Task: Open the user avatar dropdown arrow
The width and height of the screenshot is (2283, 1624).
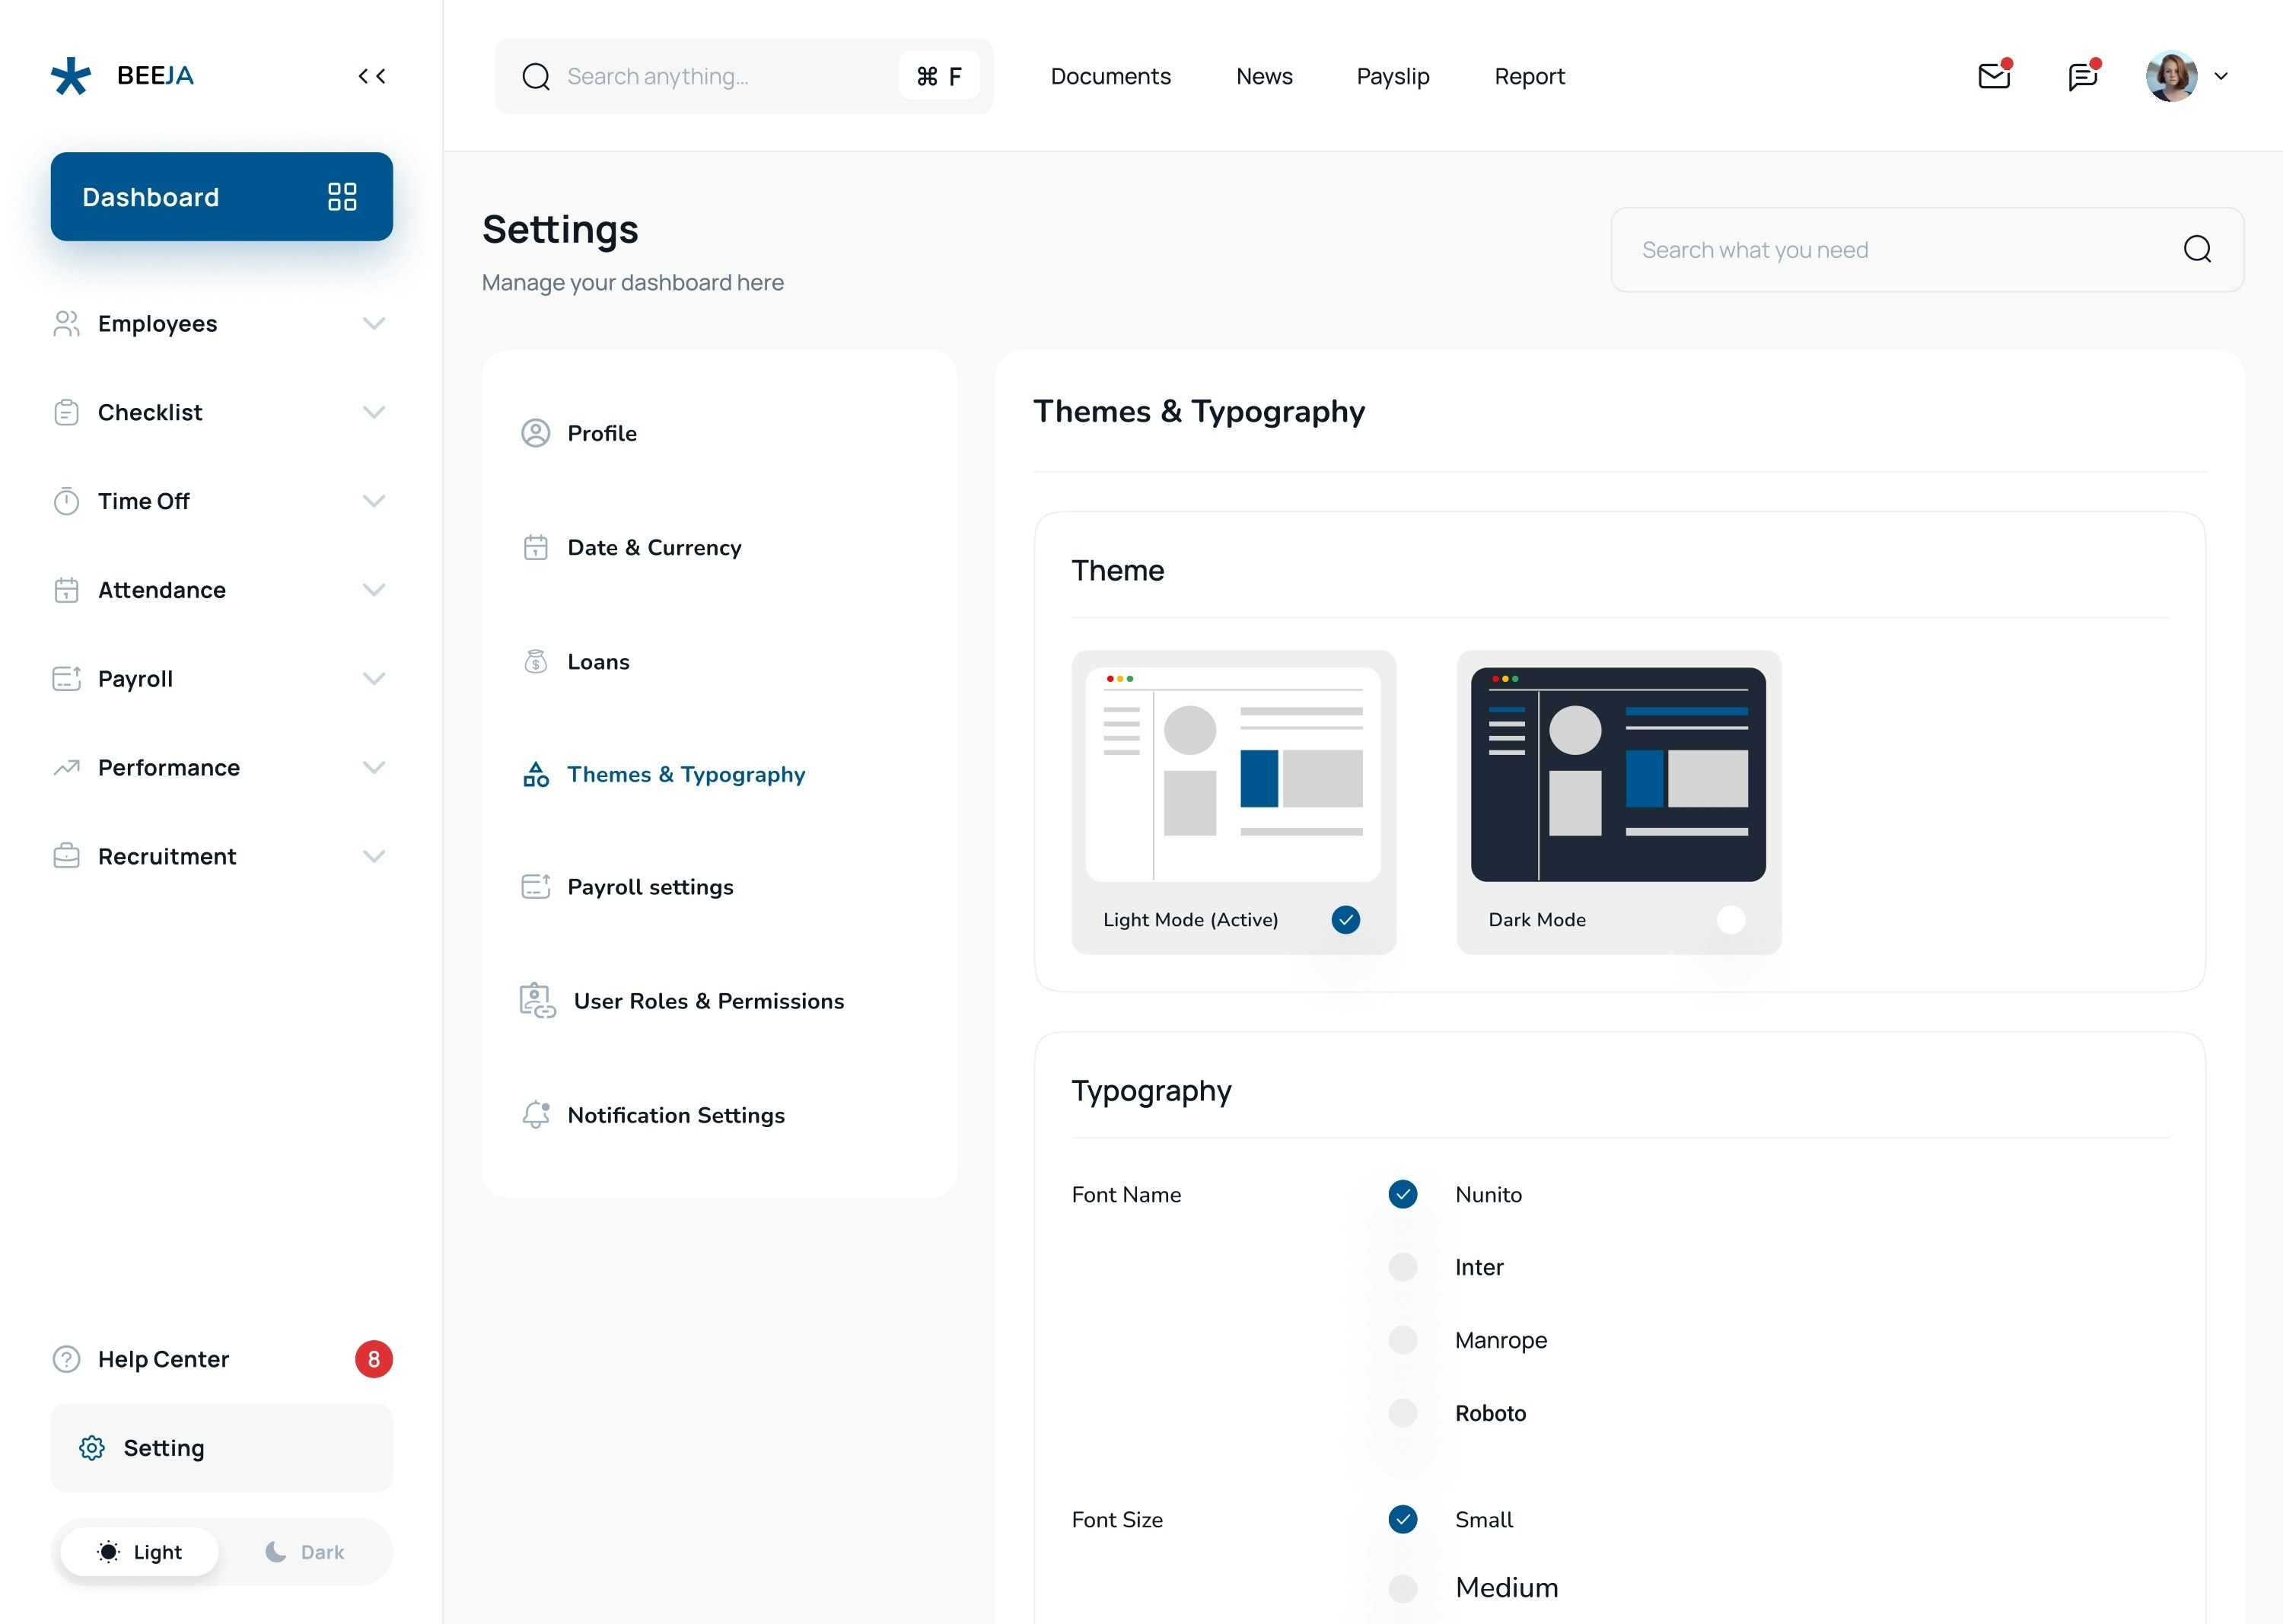Action: (x=2221, y=76)
